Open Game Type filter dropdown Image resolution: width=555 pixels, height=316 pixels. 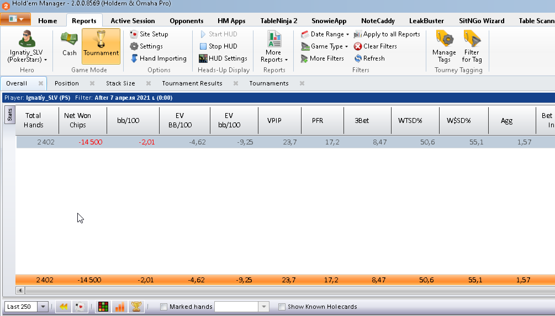(324, 46)
